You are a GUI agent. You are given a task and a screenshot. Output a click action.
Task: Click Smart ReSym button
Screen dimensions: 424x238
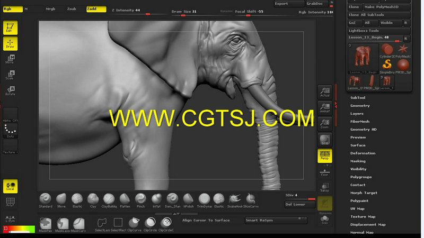click(x=276, y=221)
